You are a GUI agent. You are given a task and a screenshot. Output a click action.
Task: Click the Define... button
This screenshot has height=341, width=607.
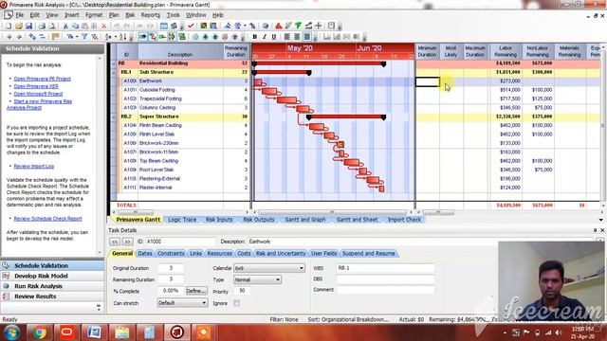(196, 291)
